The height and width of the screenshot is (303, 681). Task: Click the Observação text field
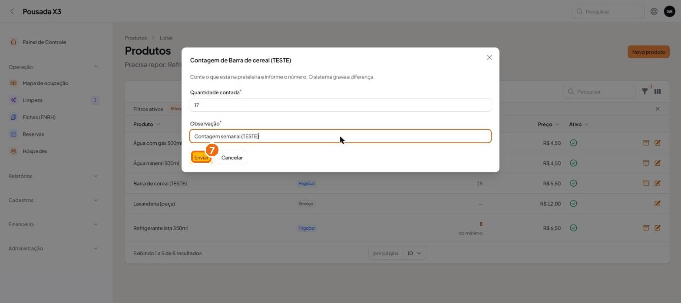pos(340,136)
